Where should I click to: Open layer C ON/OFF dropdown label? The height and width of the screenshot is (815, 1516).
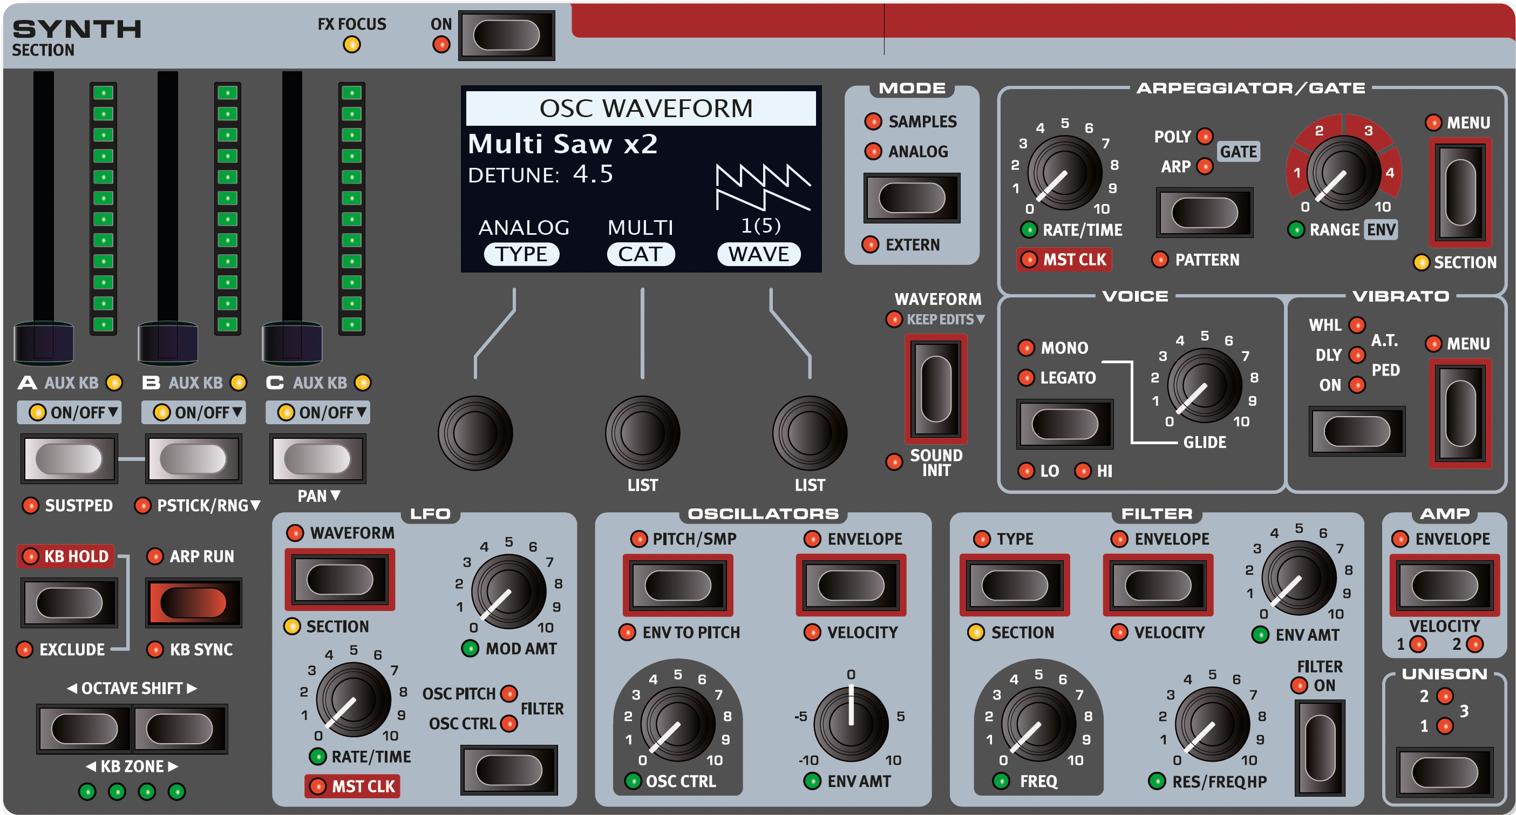pos(317,412)
